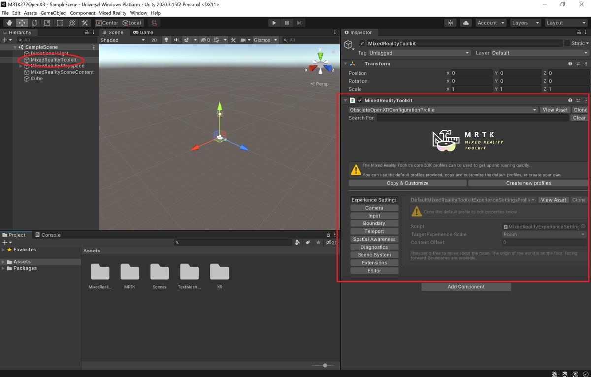The height and width of the screenshot is (377, 591).
Task: Open Transform component help icon
Action: coord(570,63)
